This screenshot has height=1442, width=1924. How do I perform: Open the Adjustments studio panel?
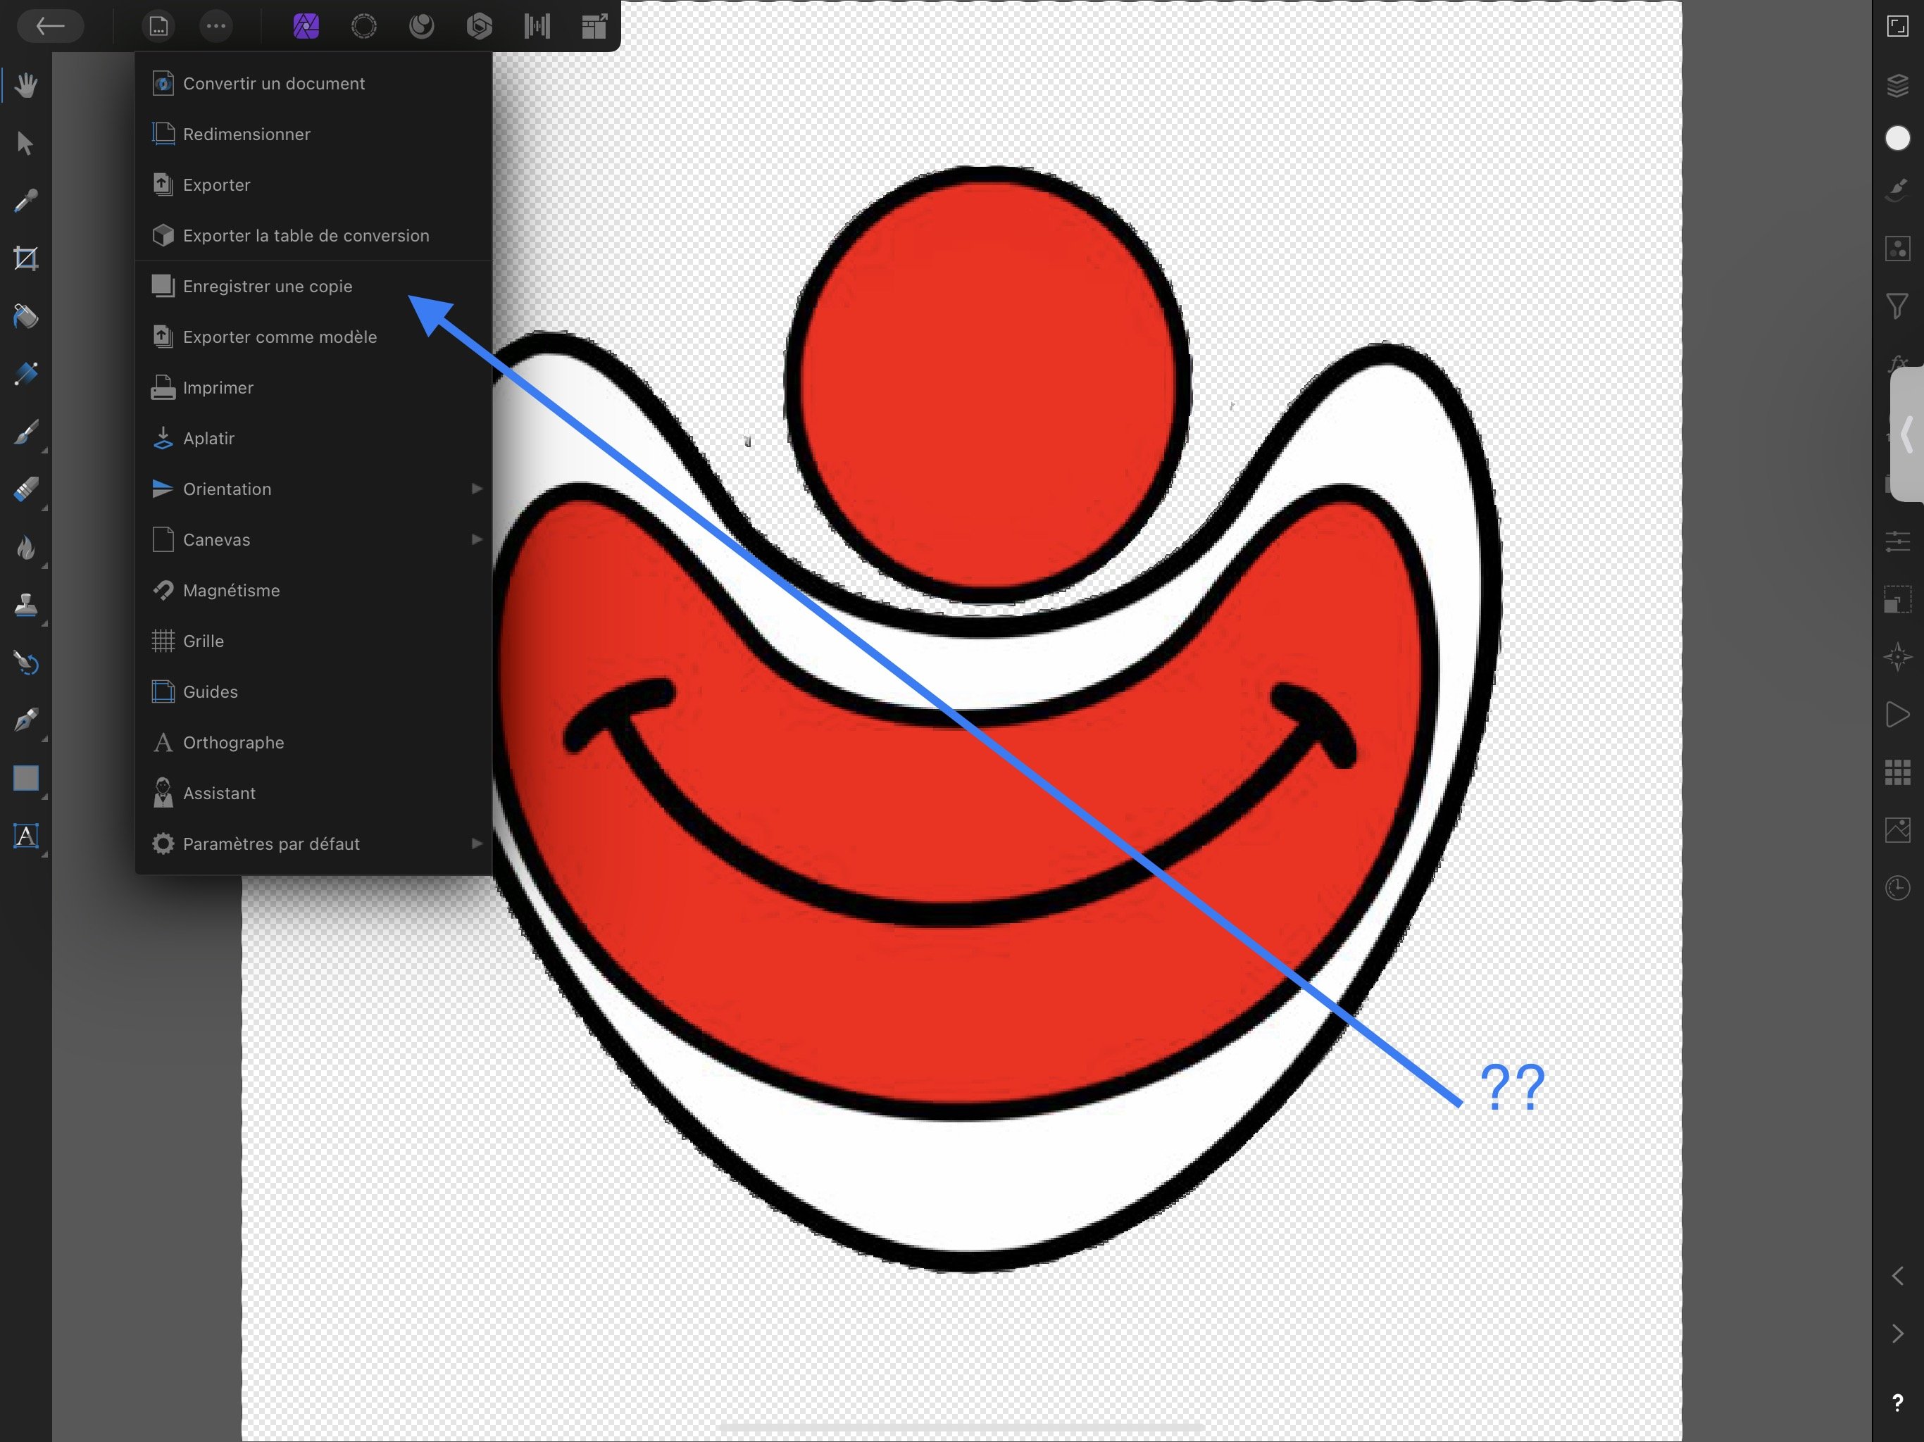[1897, 249]
